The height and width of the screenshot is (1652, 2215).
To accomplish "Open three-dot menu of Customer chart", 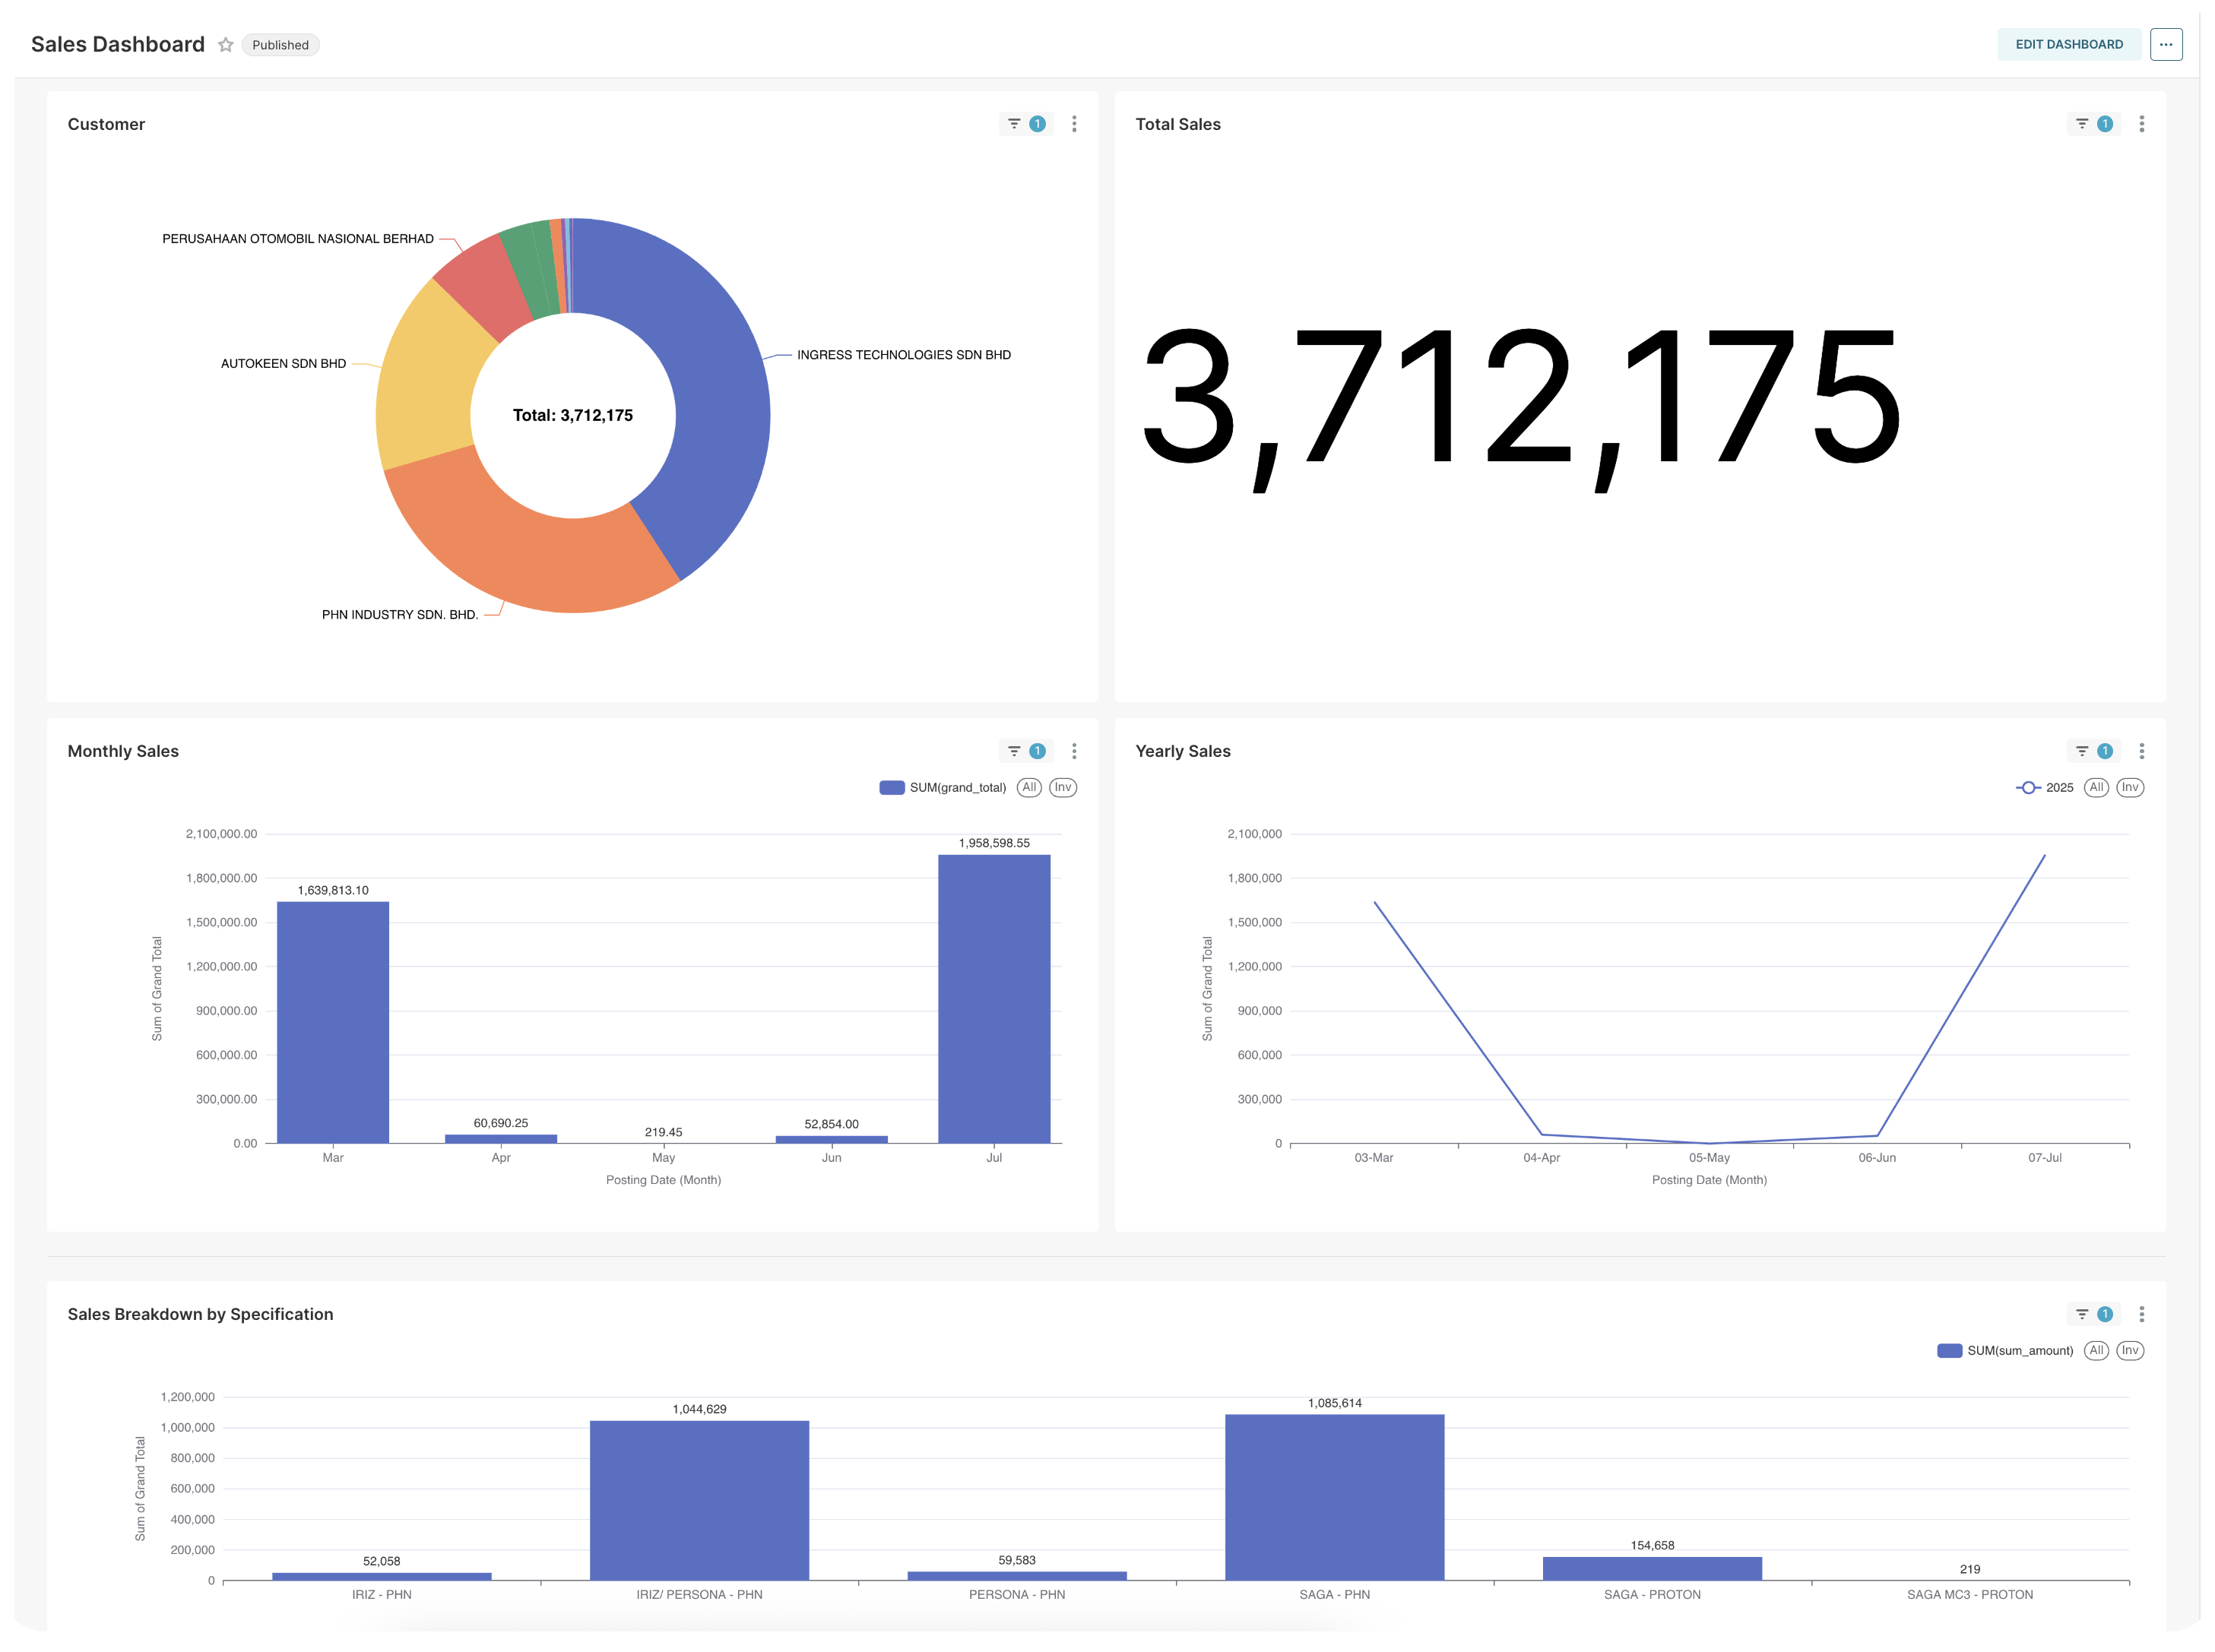I will (1075, 124).
